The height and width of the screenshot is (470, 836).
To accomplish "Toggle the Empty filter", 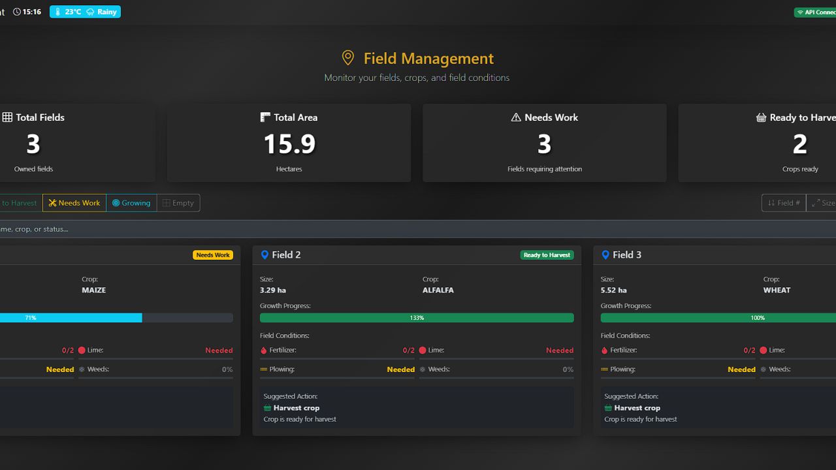I will (178, 203).
